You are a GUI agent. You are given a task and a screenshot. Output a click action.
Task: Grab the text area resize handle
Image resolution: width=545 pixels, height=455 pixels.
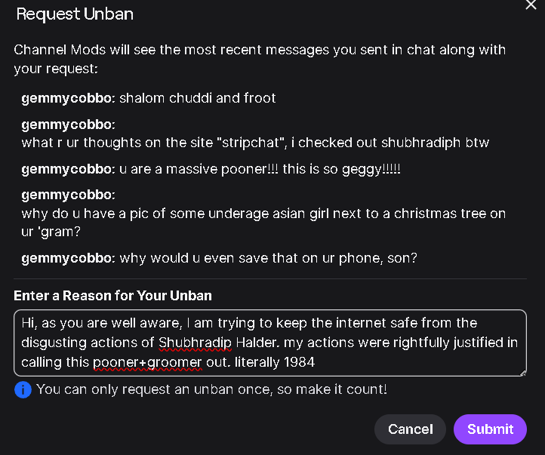[522, 371]
